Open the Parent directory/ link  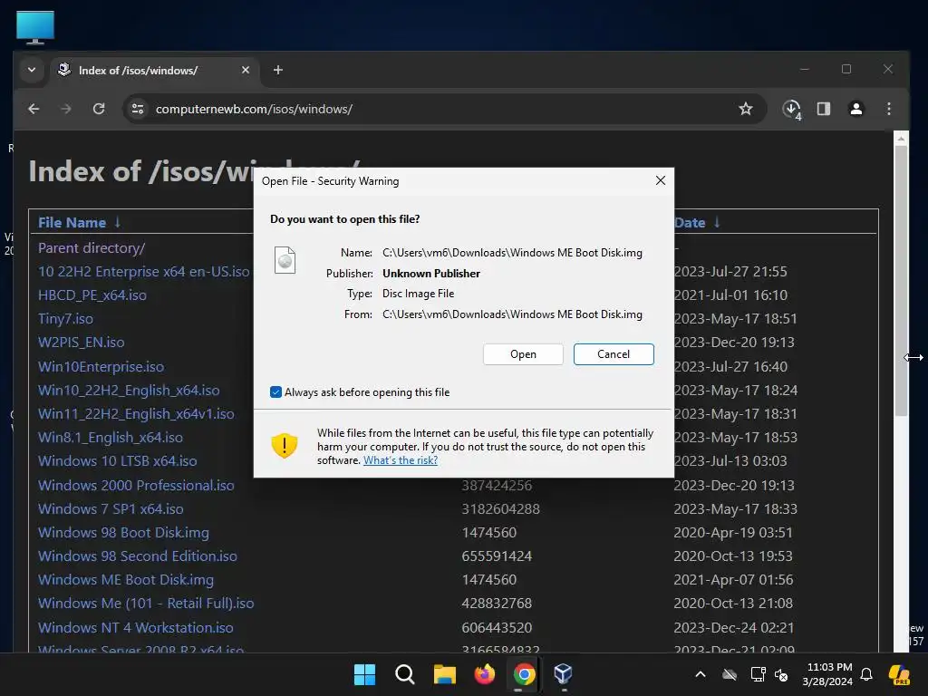(92, 248)
